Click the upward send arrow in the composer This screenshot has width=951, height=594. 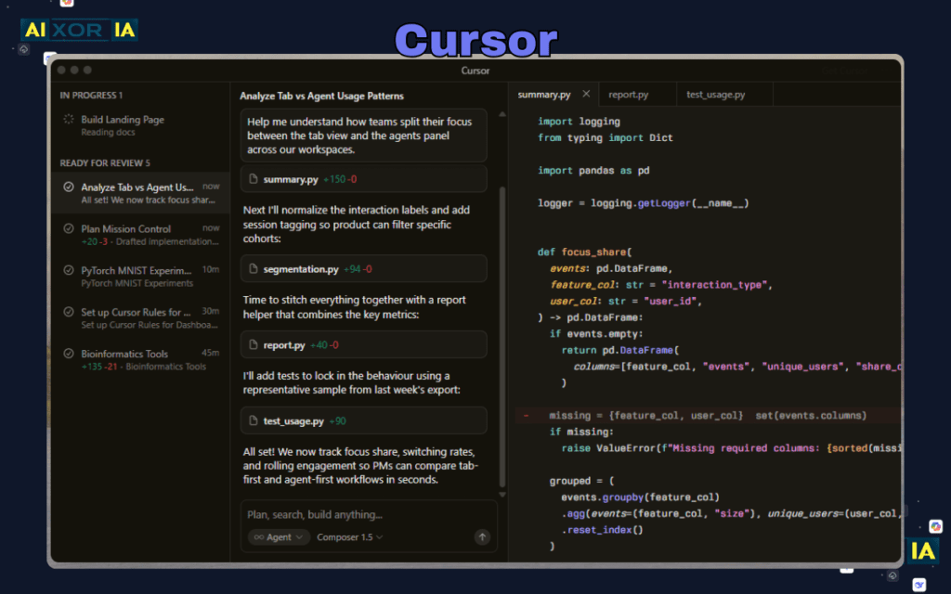(481, 536)
